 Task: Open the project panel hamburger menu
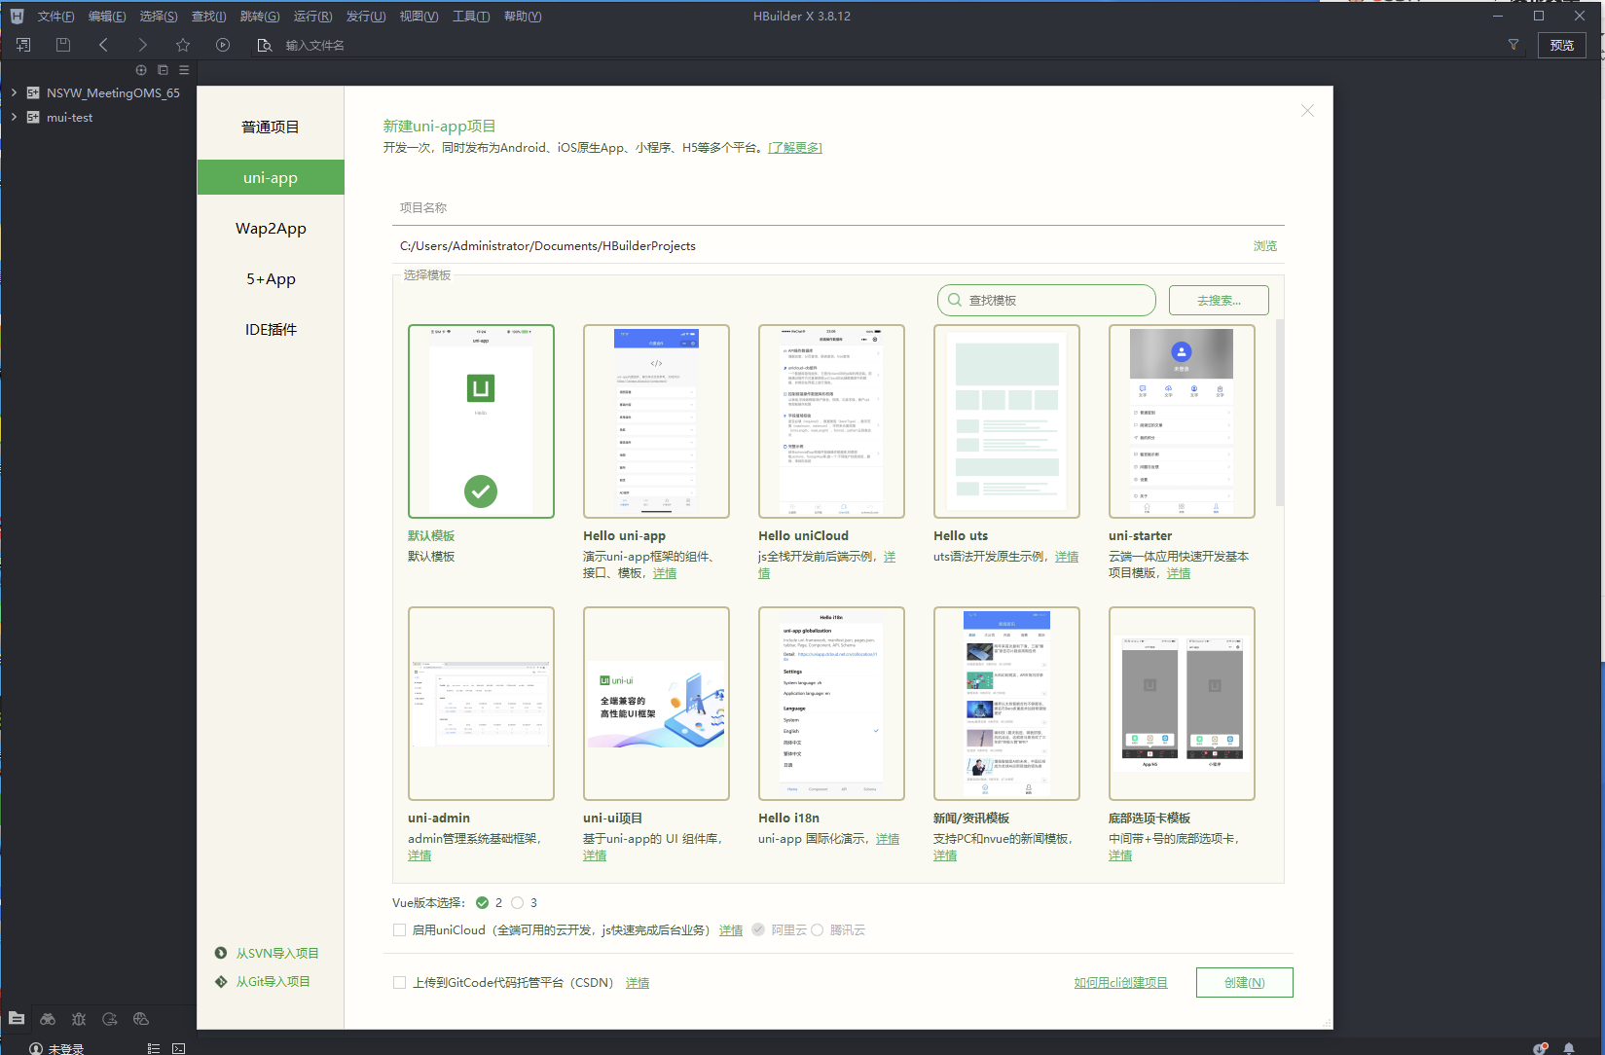[x=184, y=70]
